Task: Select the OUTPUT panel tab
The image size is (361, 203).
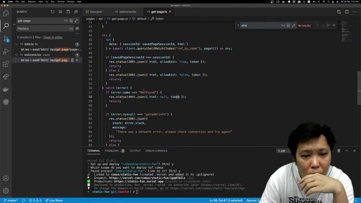Action: click(135, 151)
